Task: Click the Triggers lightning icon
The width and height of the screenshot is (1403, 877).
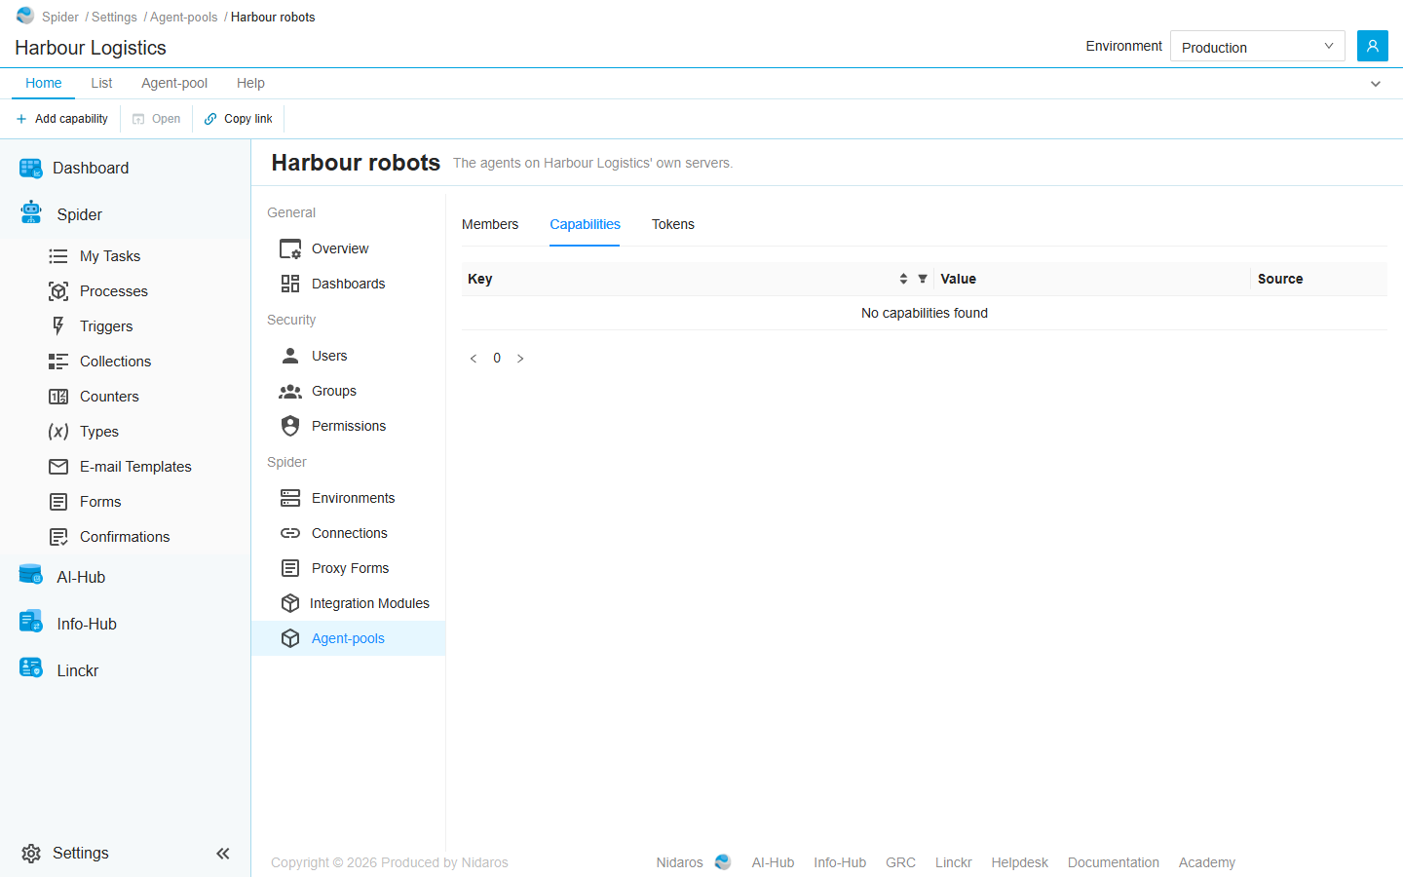Action: pyautogui.click(x=58, y=326)
